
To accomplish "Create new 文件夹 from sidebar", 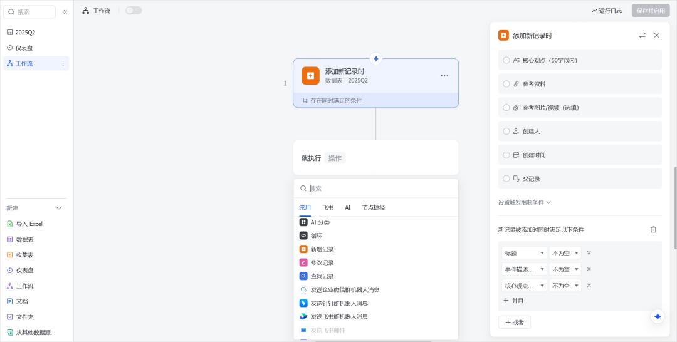I will point(36,317).
